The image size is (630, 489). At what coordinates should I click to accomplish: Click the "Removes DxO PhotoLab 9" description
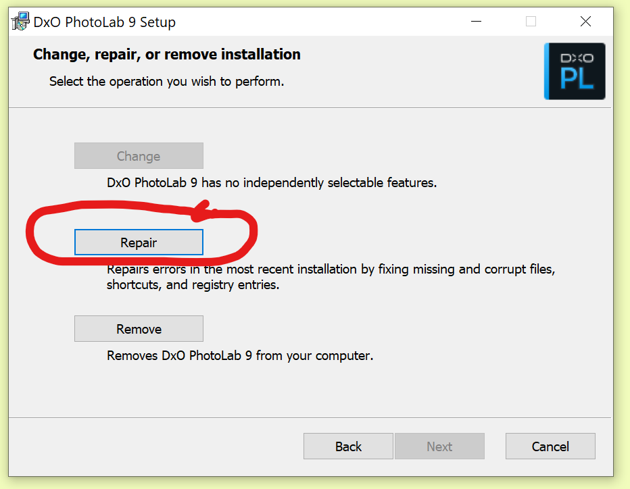pos(240,355)
